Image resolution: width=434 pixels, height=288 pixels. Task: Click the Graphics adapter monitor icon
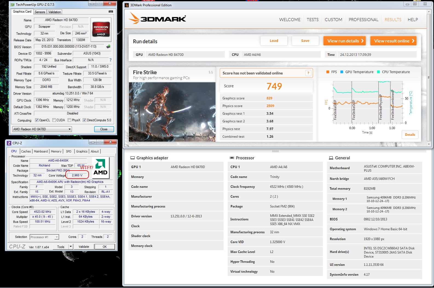[132, 158]
